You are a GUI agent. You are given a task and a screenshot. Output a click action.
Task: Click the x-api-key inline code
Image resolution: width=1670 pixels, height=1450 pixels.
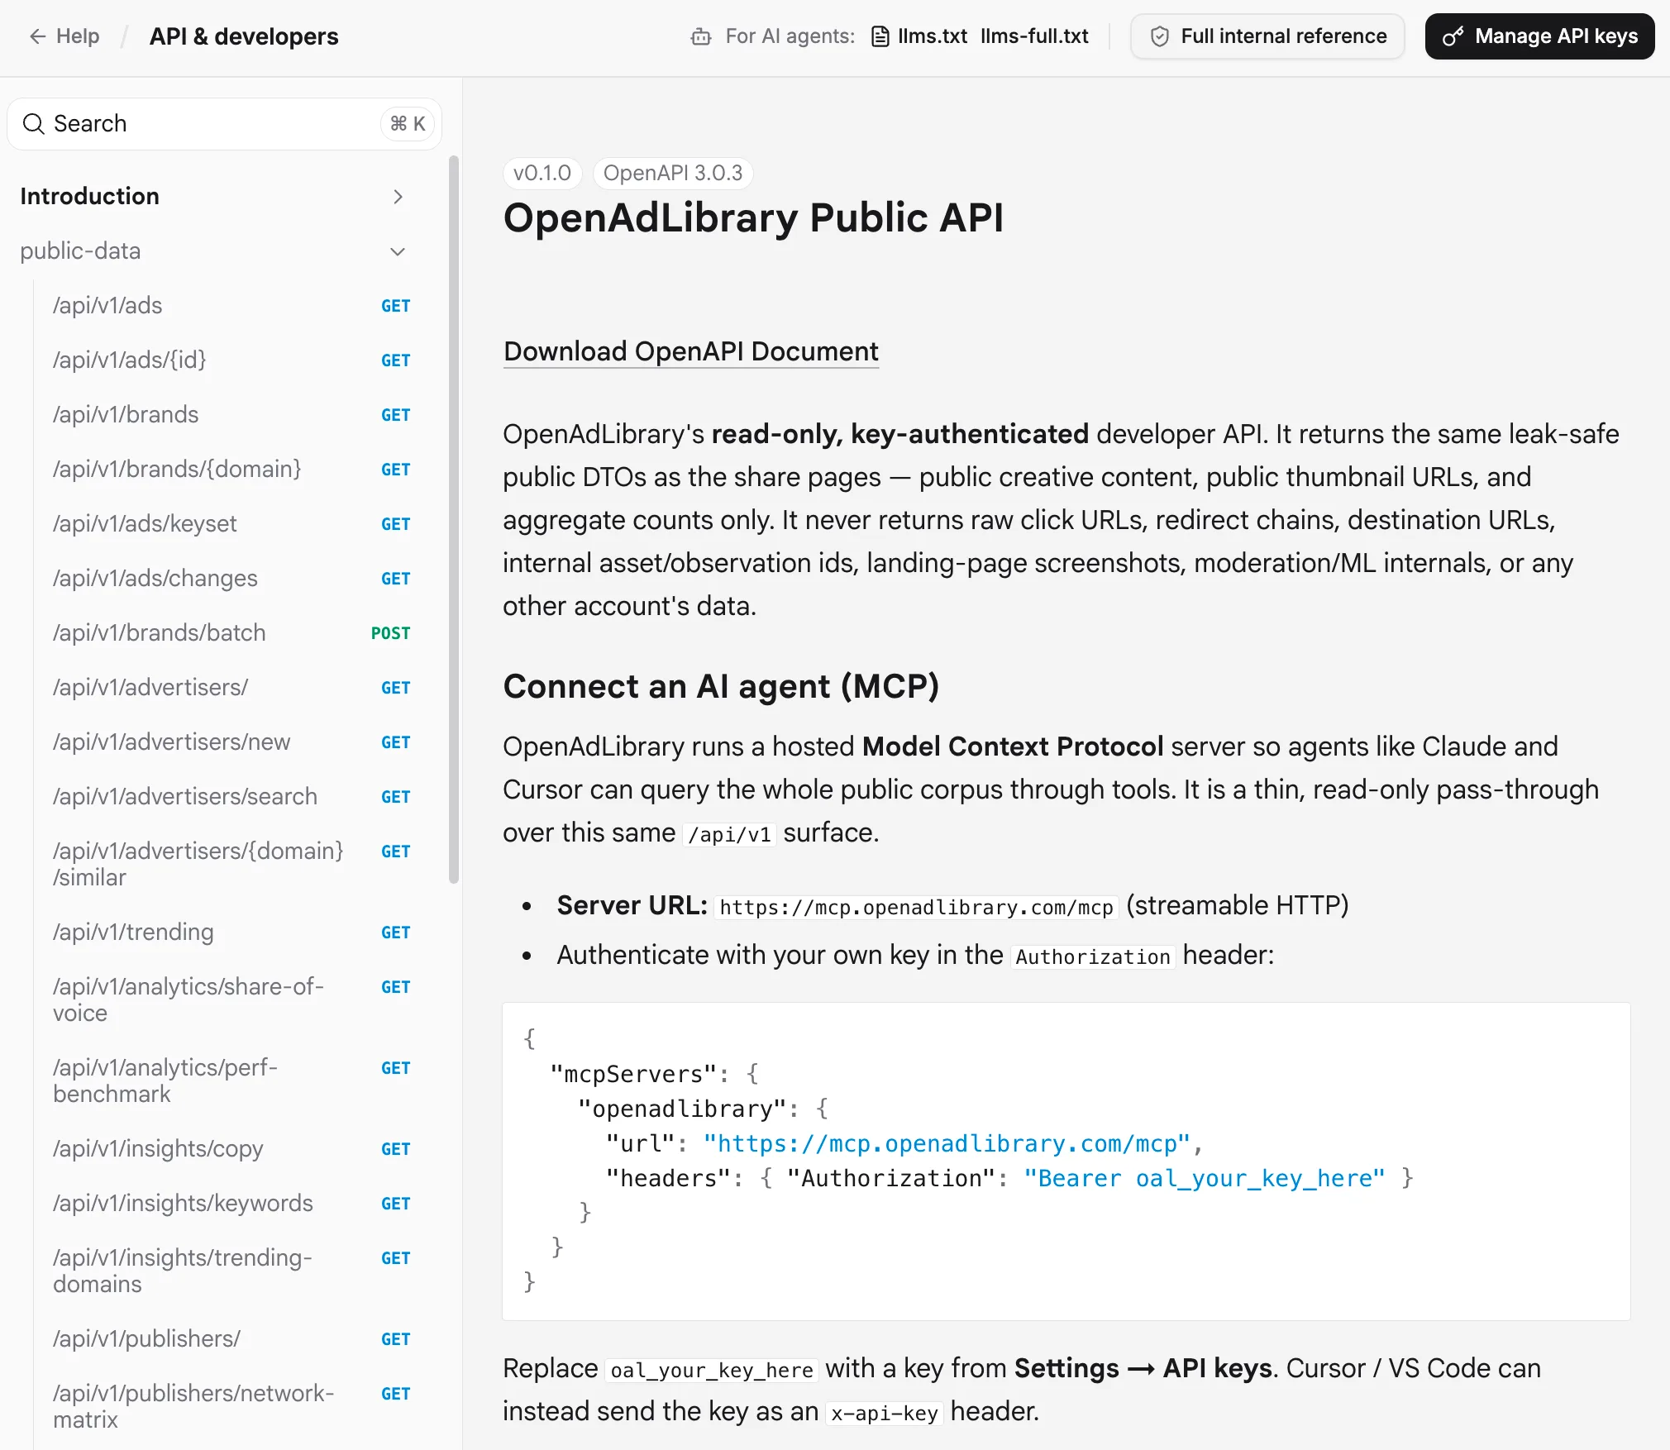[x=885, y=1413]
